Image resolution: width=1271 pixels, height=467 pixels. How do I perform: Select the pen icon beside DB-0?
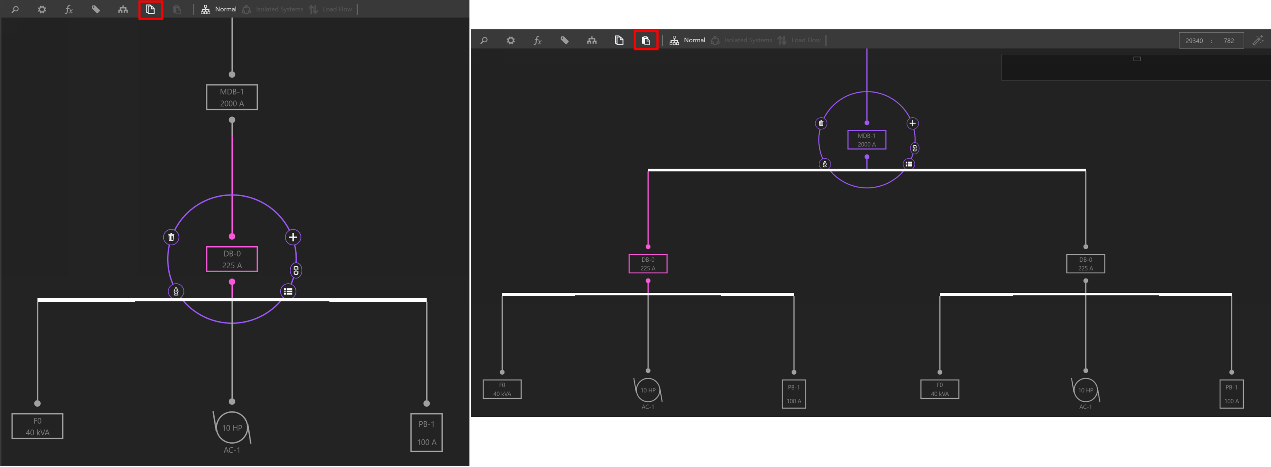click(x=177, y=291)
